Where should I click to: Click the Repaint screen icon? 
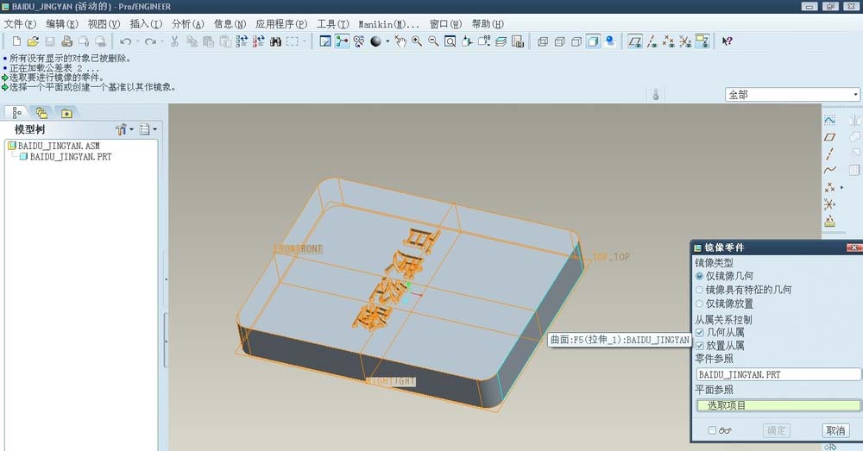tap(325, 41)
